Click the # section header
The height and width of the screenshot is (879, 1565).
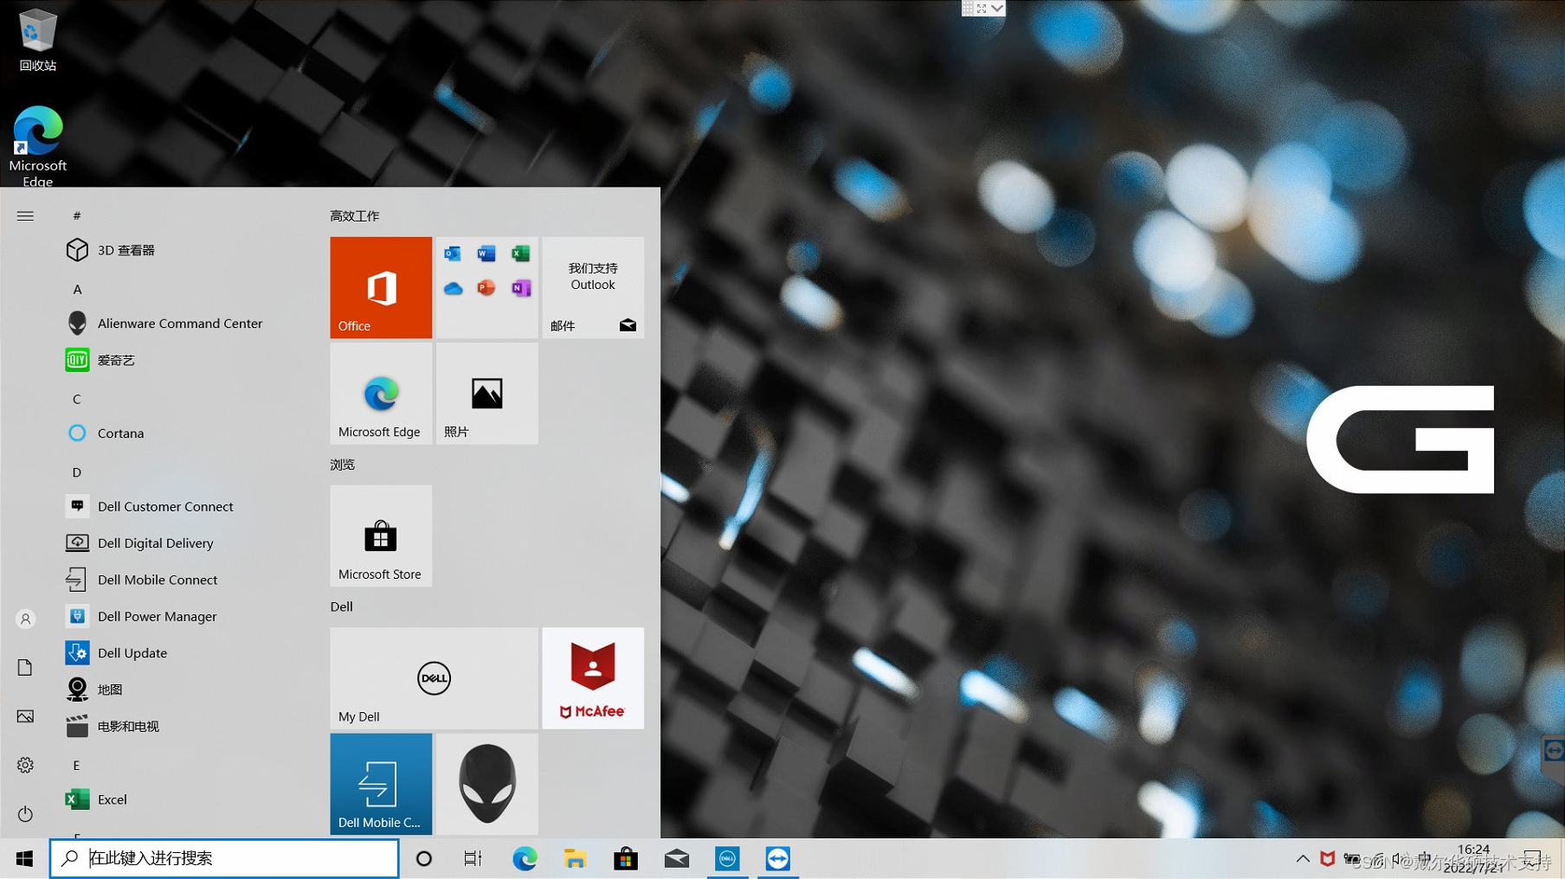point(77,215)
